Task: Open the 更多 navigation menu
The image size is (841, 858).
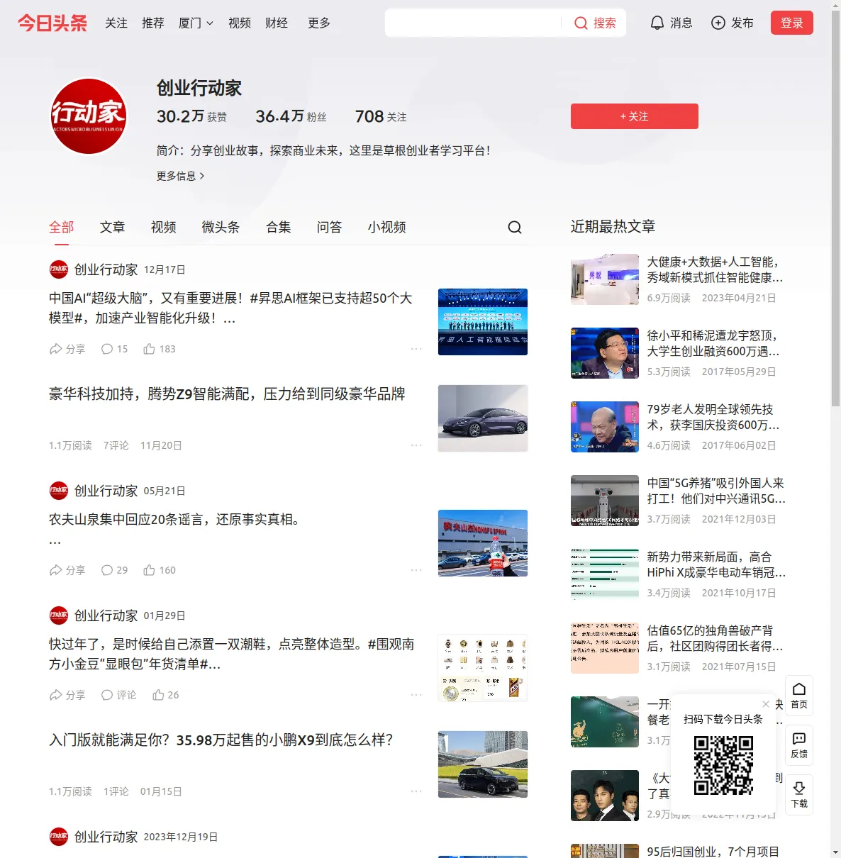Action: [x=319, y=23]
